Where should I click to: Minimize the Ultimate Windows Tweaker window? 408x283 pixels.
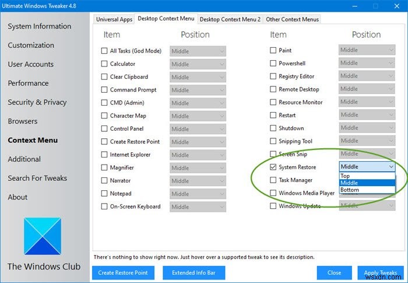click(354, 6)
